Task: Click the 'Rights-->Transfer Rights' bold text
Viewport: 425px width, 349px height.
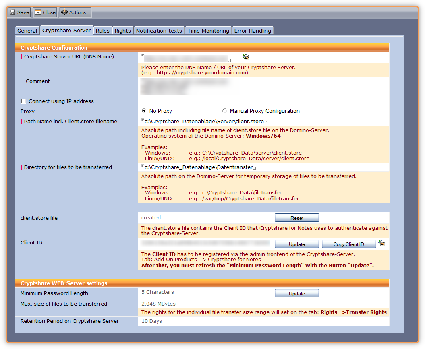Action: click(354, 312)
